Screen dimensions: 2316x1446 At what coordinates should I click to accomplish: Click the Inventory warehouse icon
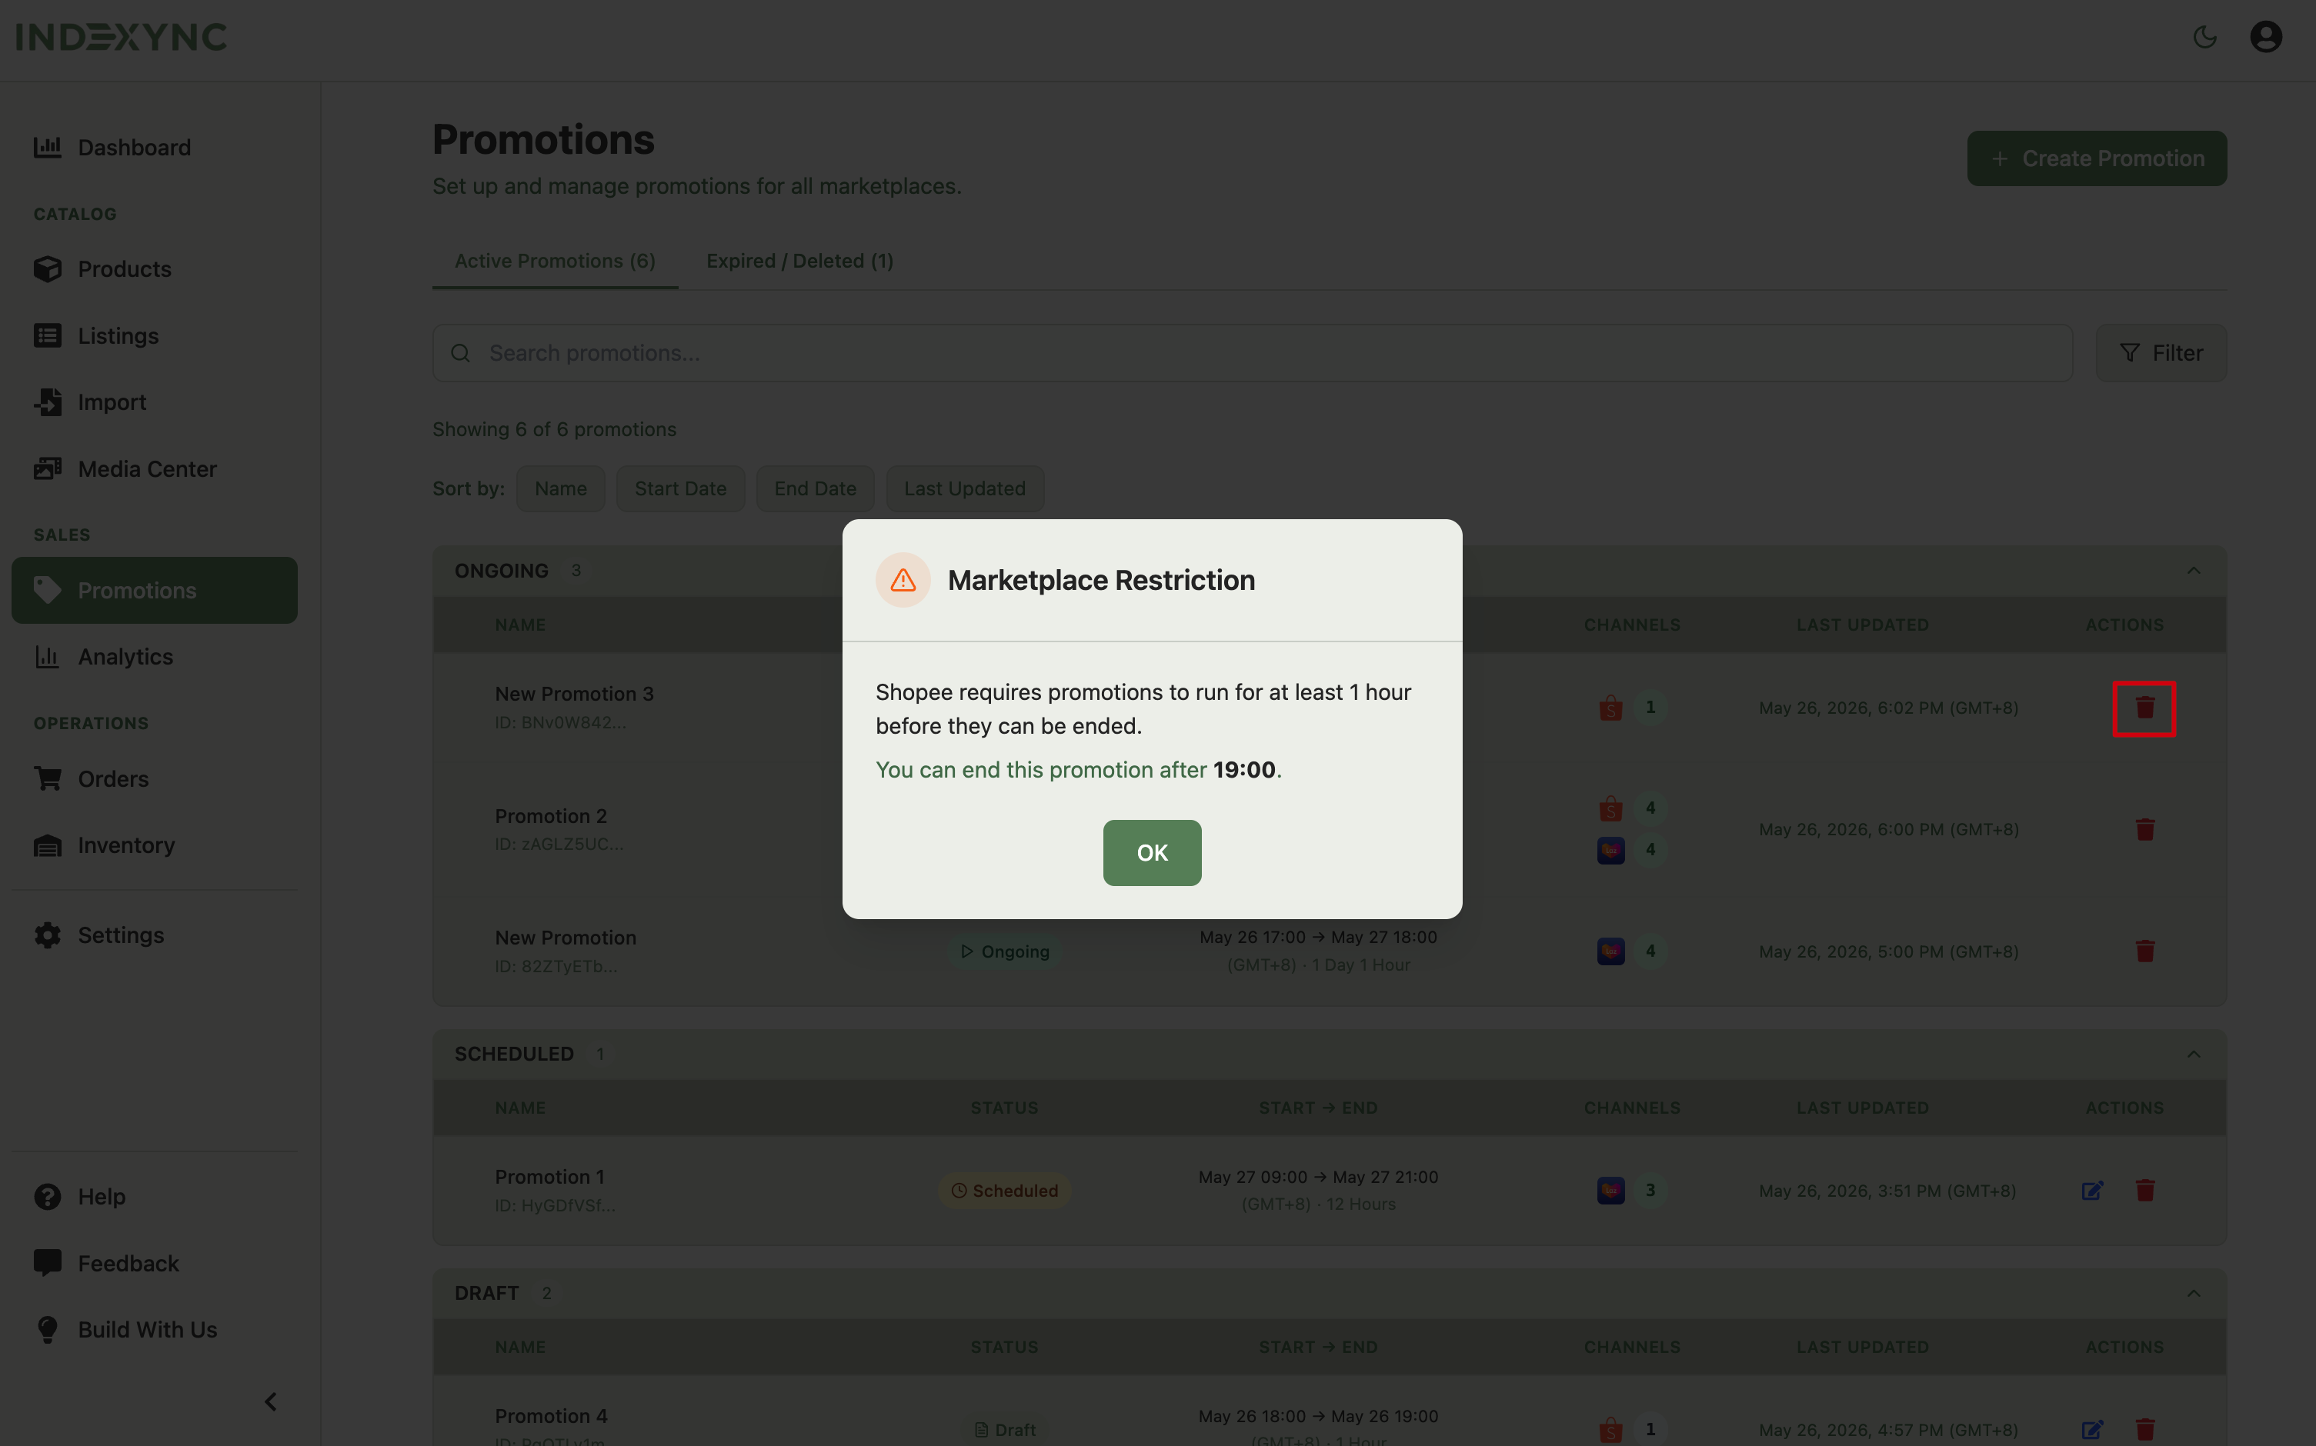[x=47, y=845]
